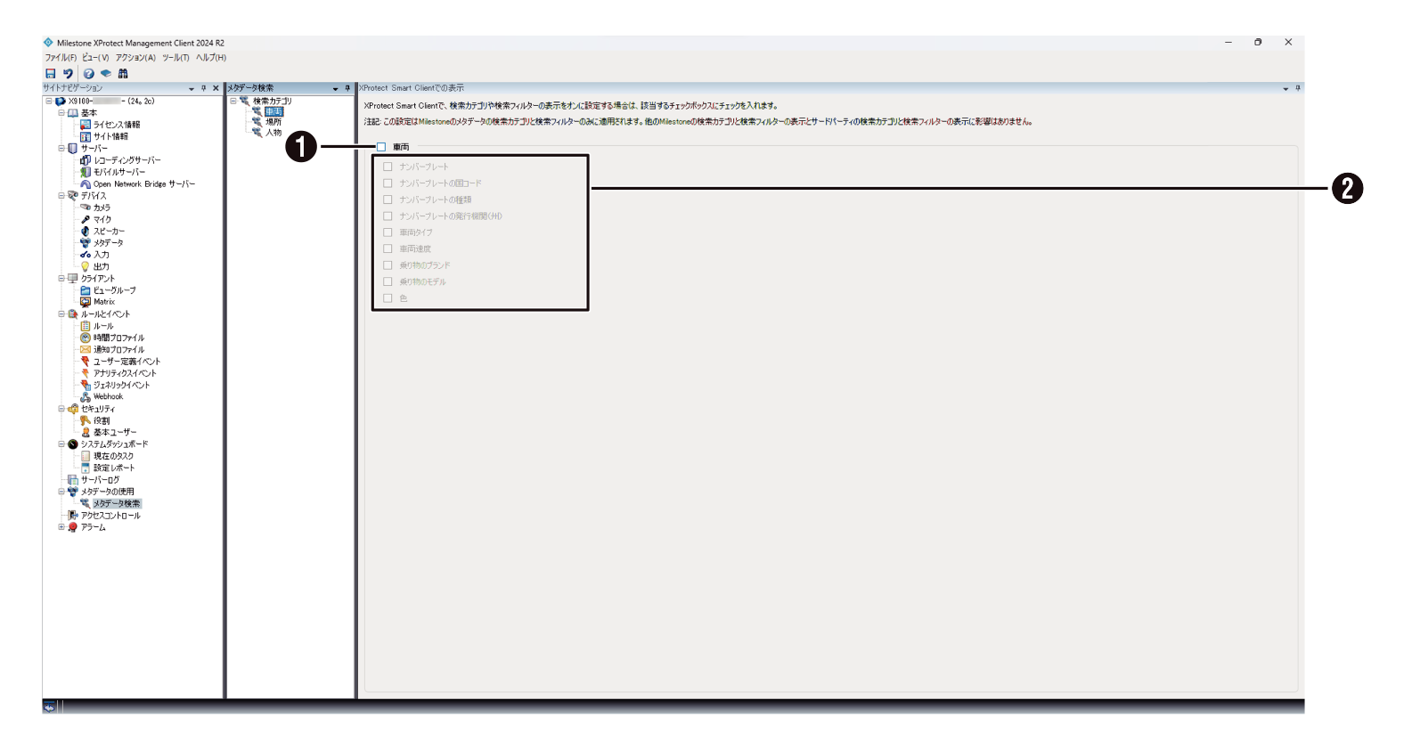
Task: Collapse the 検索カテゴリ tree node
Action: coord(233,101)
